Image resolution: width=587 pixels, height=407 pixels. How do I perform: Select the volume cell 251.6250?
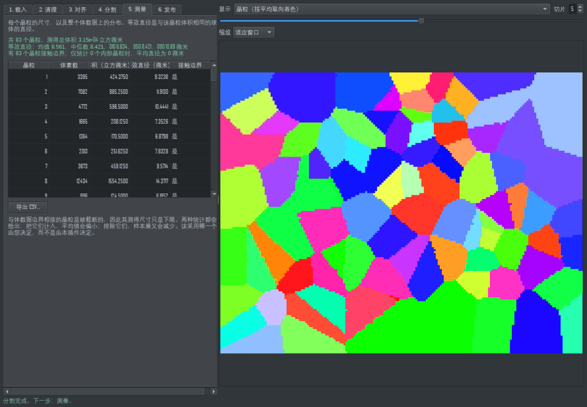click(x=110, y=151)
